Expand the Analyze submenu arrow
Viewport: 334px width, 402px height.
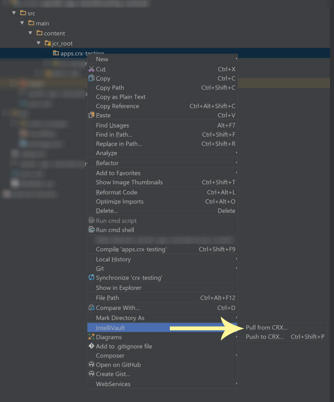[236, 153]
